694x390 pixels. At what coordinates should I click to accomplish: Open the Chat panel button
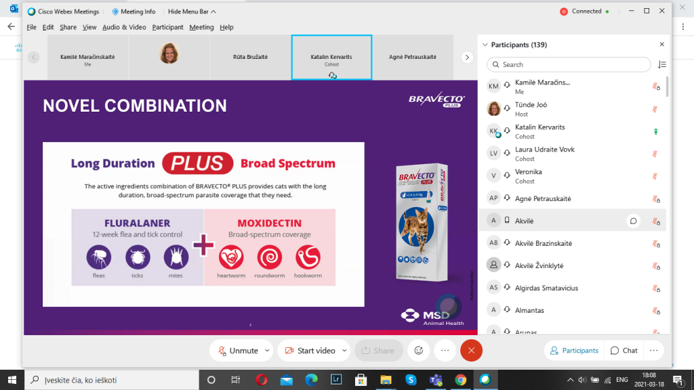click(x=624, y=350)
